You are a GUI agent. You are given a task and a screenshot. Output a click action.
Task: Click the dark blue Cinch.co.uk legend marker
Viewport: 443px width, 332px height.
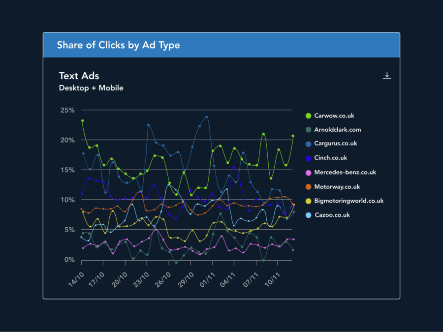[x=308, y=158]
